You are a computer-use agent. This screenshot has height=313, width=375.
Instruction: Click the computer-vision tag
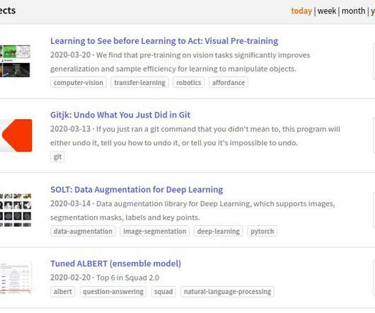pyautogui.click(x=79, y=83)
